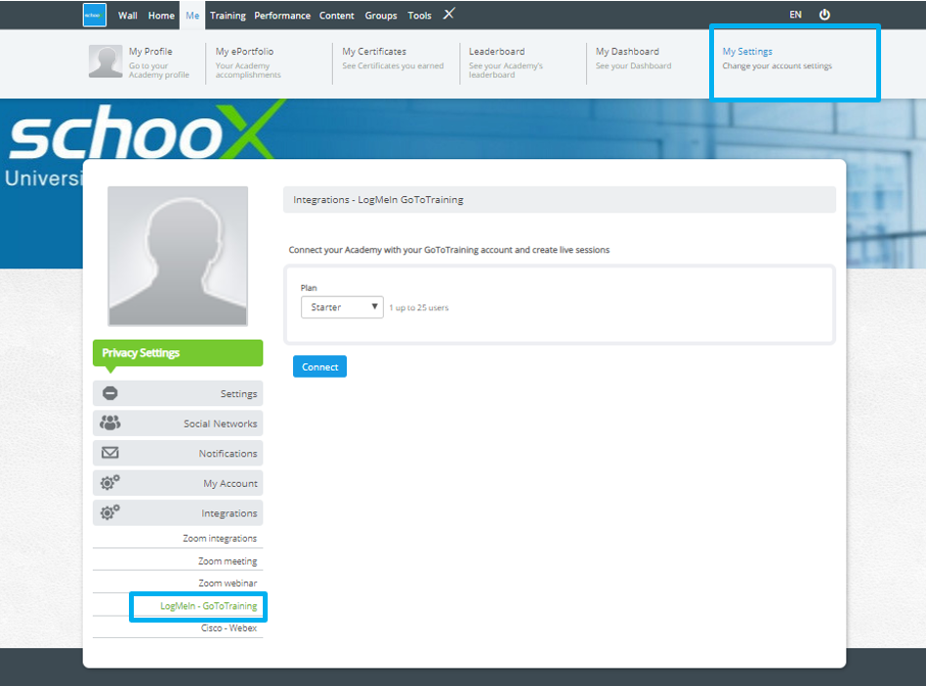Screen dimensions: 926x686
Task: Open Cisco - Webex sub-item
Action: [229, 627]
